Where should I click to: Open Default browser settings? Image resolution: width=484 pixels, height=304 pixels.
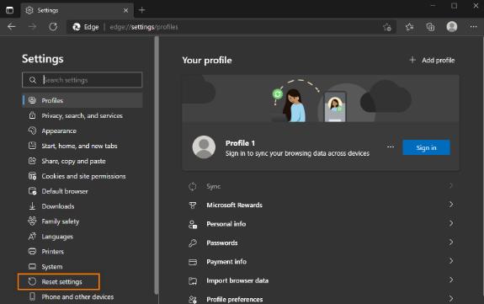click(82, 191)
